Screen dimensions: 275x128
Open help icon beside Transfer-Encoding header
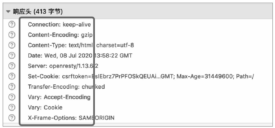click(x=12, y=87)
